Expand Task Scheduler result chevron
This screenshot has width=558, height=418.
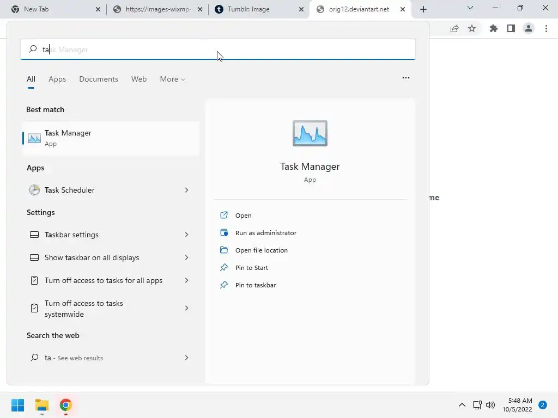tap(186, 190)
